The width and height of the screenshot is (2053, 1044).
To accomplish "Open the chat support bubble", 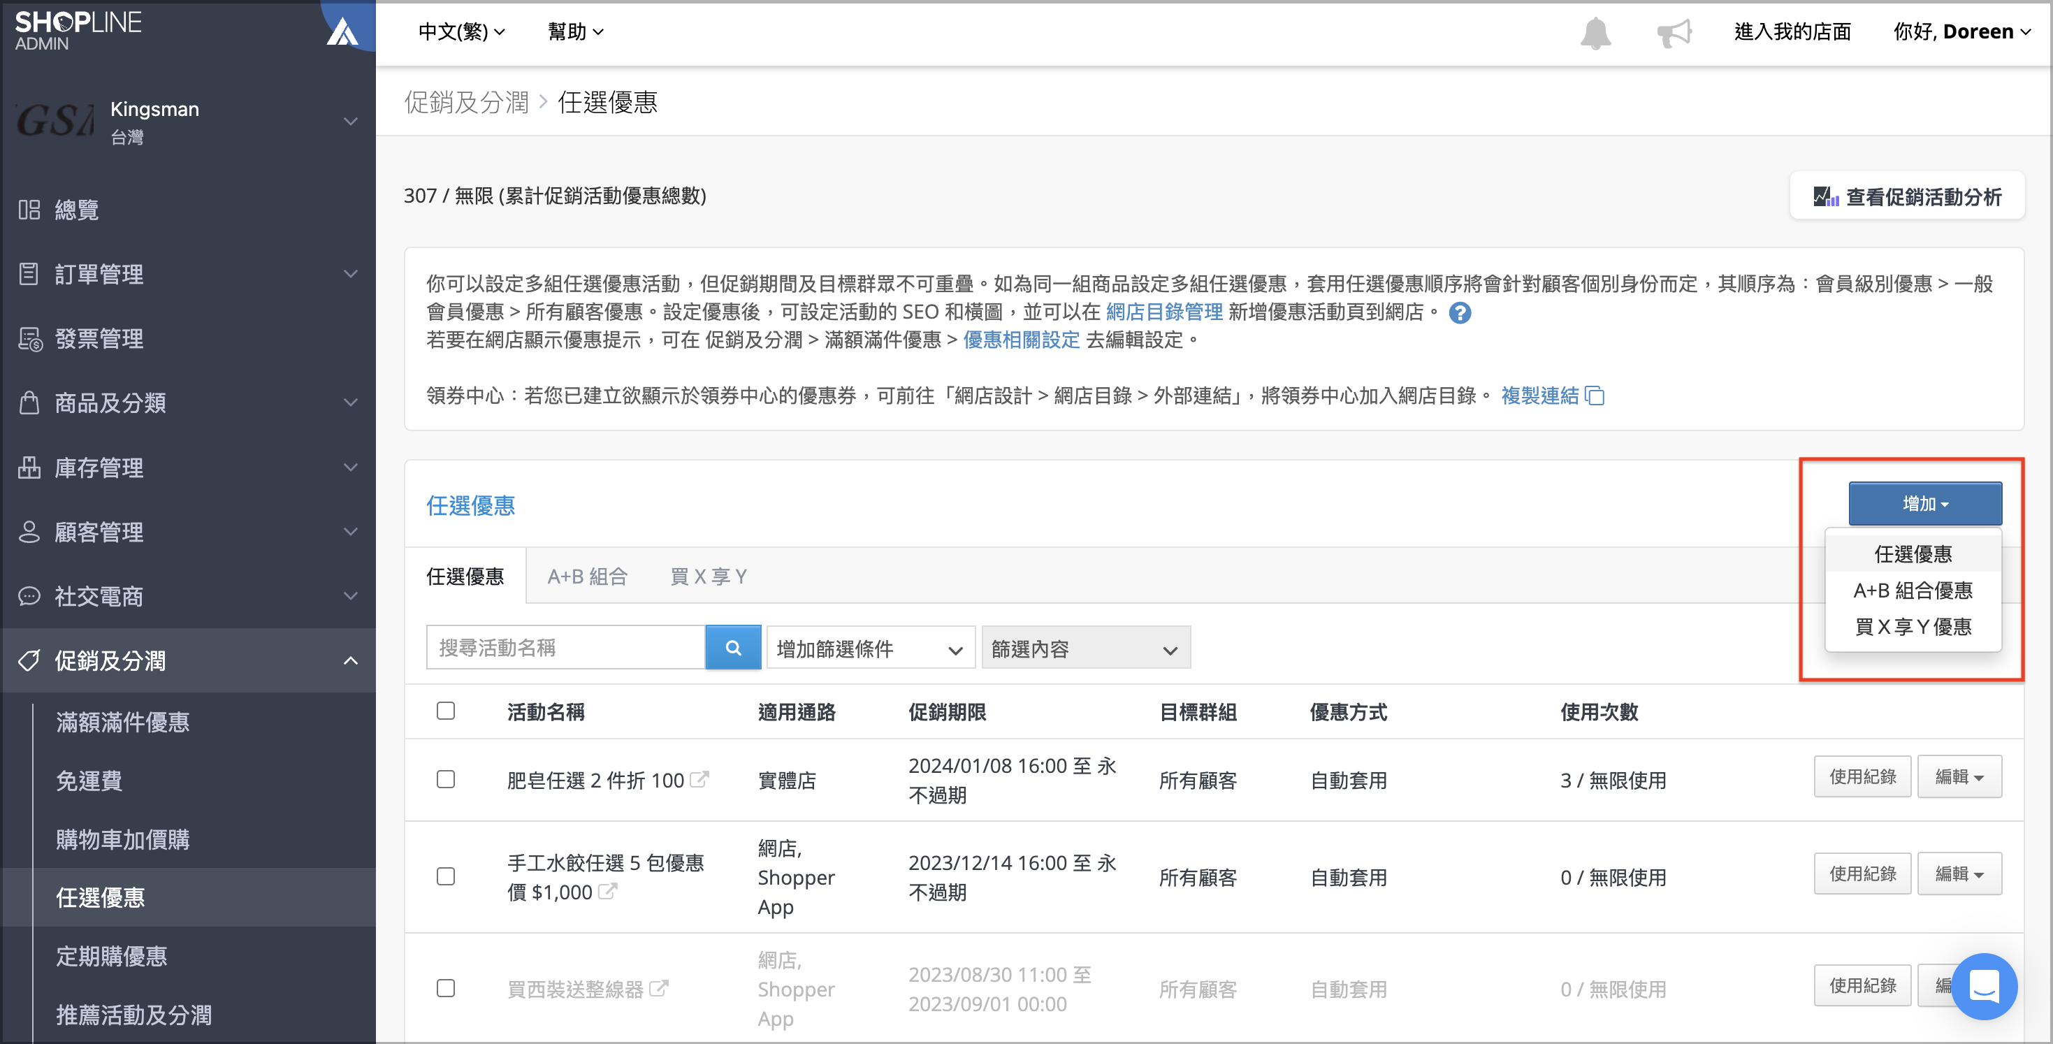I will (1985, 987).
